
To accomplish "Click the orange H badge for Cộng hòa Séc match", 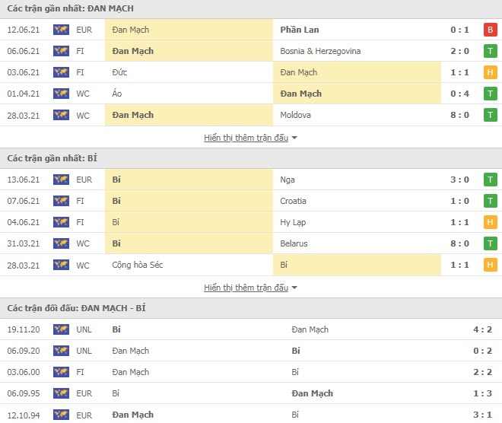I will (490, 265).
